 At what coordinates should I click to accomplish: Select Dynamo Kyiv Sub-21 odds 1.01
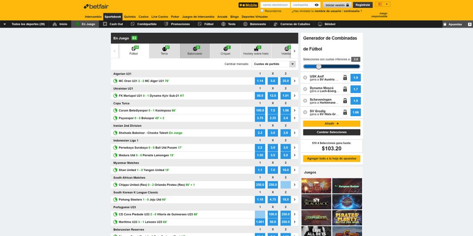click(x=285, y=96)
